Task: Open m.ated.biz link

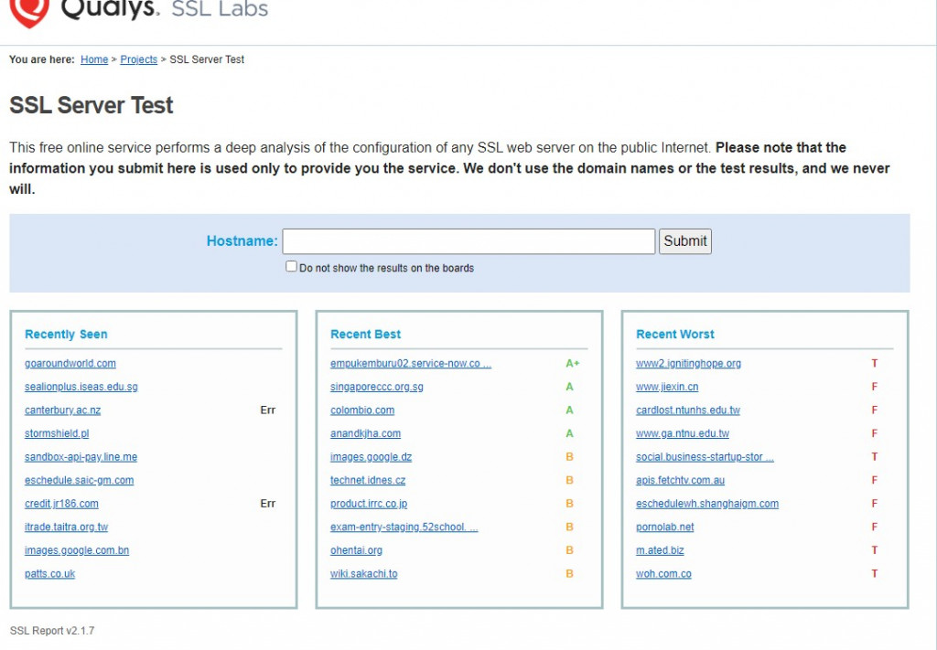Action: 660,550
